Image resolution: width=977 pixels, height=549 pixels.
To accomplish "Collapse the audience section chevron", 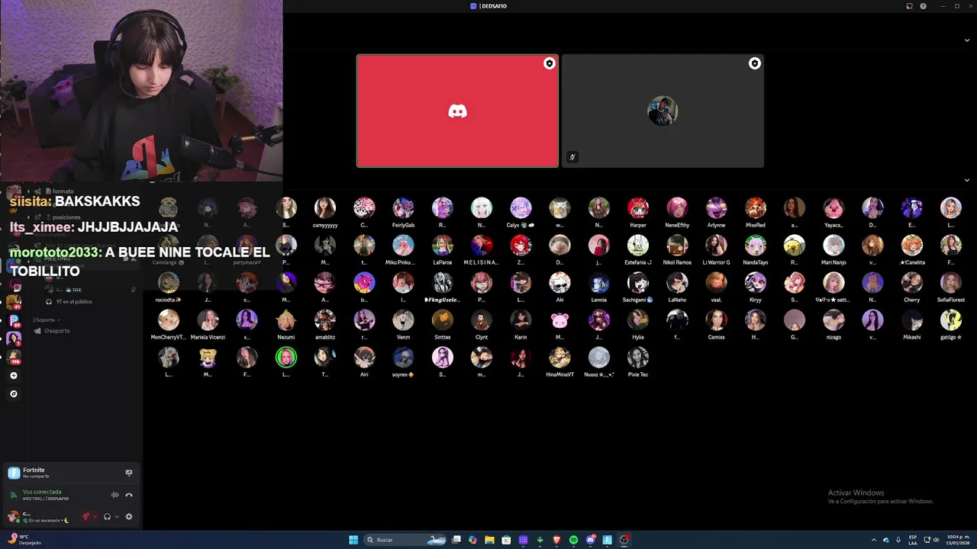I will click(967, 181).
